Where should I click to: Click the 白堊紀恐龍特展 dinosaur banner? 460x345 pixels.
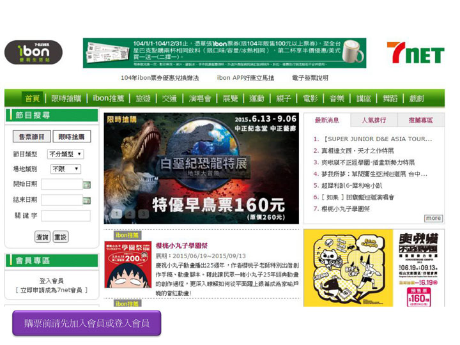click(201, 168)
